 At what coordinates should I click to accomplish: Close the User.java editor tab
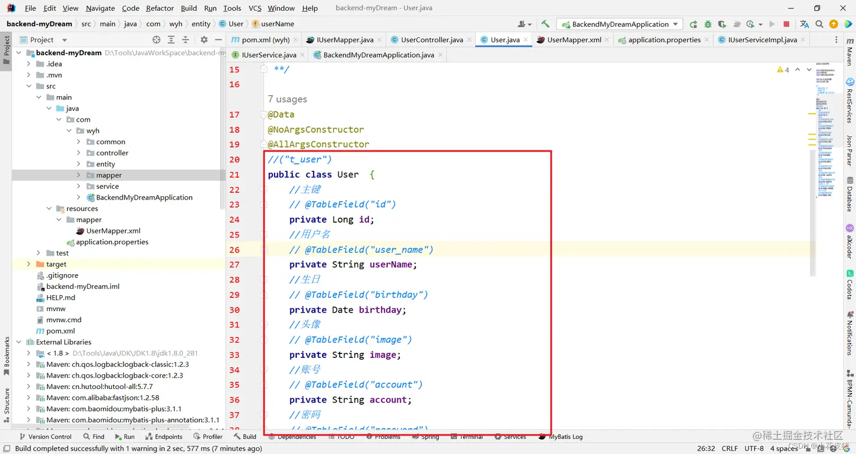pos(526,40)
